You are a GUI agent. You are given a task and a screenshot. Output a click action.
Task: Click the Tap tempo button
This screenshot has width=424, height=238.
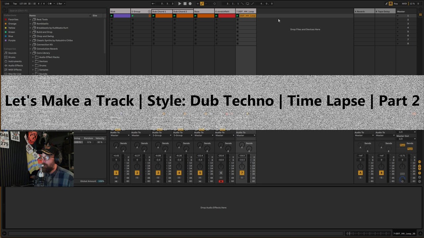point(15,4)
